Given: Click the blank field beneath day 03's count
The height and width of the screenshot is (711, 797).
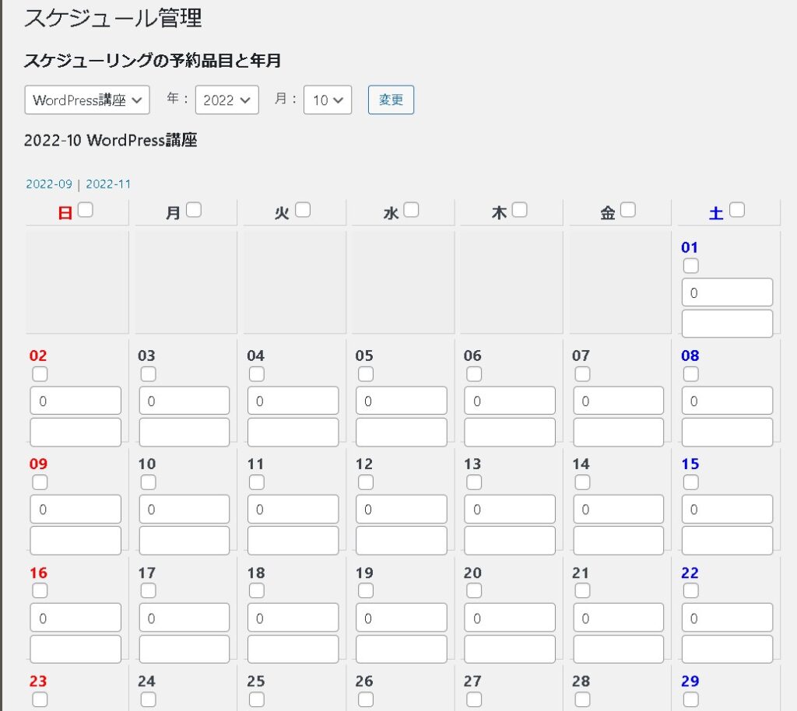Looking at the screenshot, I should pos(184,433).
